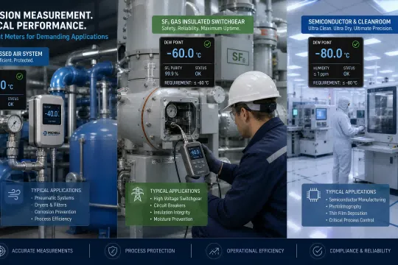This screenshot has width=398, height=265.
Task: Click the ≤ 1 ppm humidity value
Action: click(x=321, y=74)
